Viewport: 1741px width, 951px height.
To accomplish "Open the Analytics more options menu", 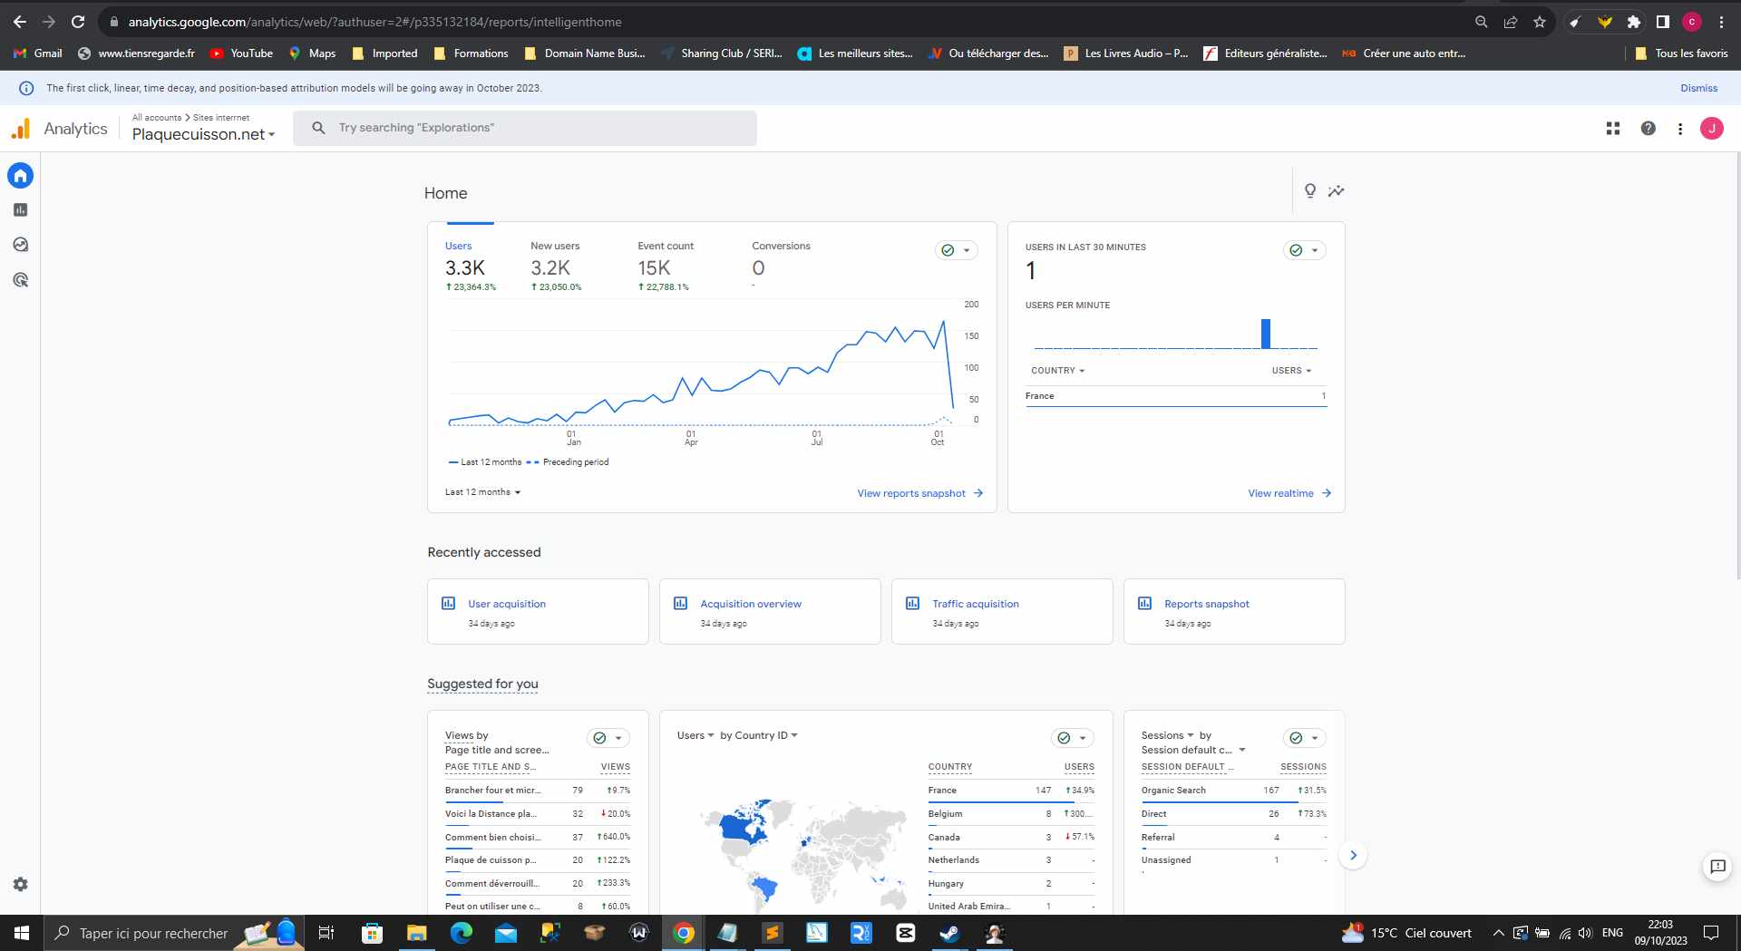I will (x=1679, y=129).
